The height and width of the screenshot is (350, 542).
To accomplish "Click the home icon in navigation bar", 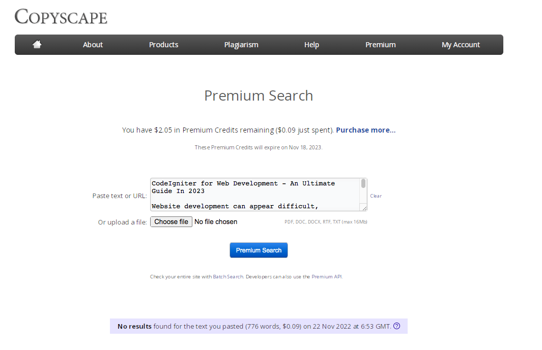I will tap(37, 44).
